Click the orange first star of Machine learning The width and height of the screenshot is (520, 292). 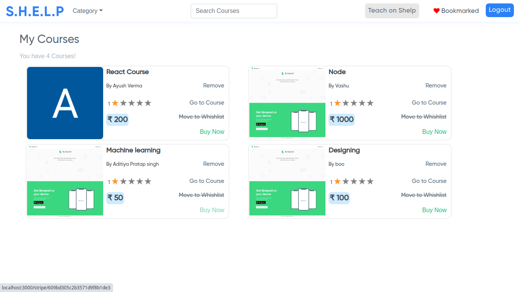(x=115, y=181)
